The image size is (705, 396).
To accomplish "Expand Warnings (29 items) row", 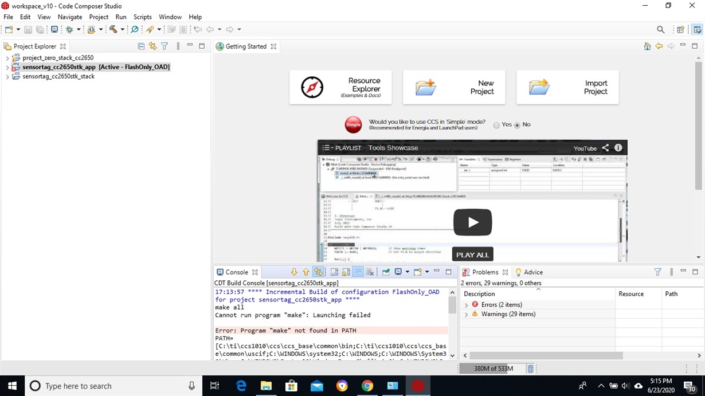I will (466, 314).
